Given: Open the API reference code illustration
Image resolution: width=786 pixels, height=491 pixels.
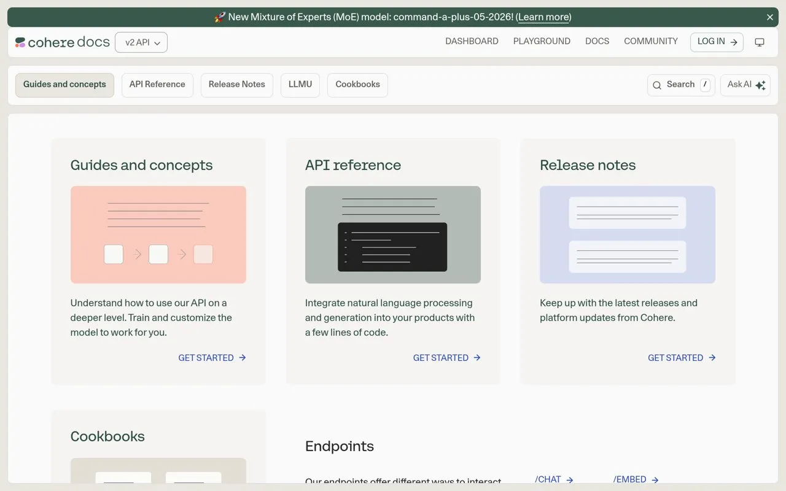Looking at the screenshot, I should click(x=393, y=234).
